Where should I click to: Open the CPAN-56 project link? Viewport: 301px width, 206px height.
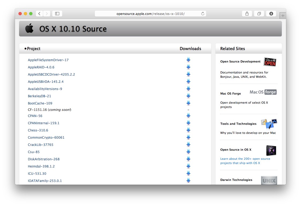(x=35, y=116)
